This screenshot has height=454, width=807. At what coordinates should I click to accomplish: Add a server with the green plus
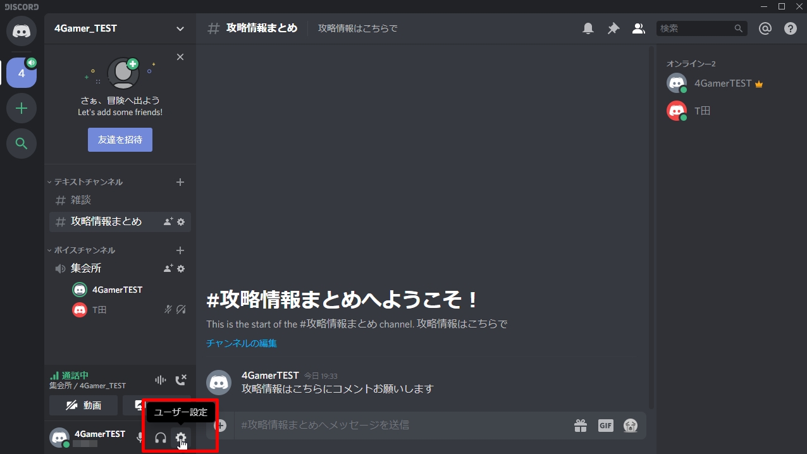click(x=22, y=109)
